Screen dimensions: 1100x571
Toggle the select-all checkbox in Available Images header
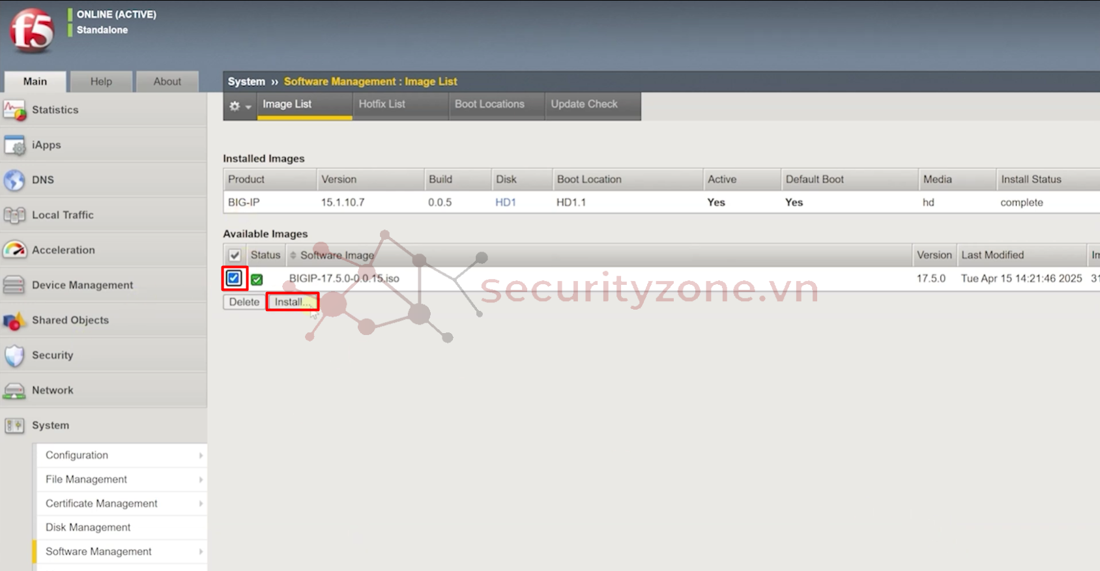[x=235, y=256]
